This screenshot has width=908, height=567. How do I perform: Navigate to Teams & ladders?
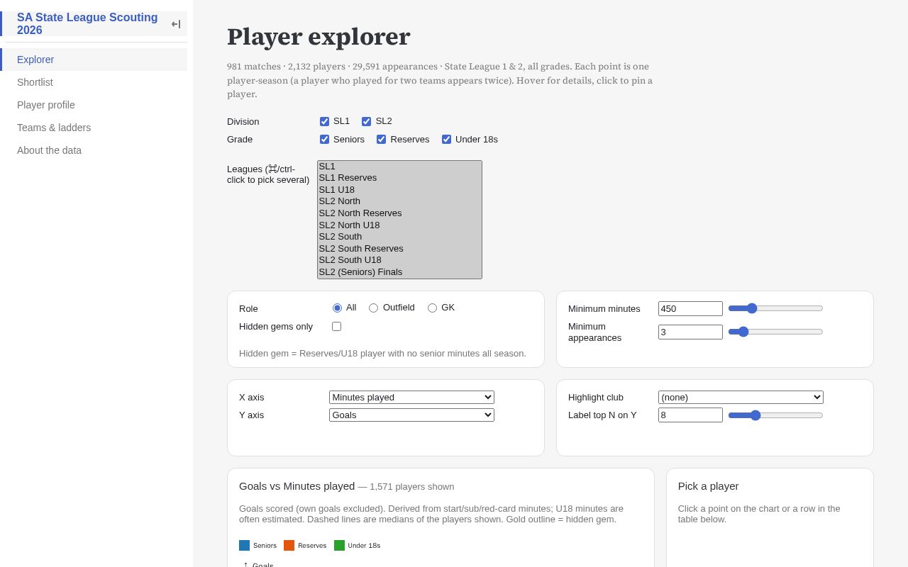(x=95, y=128)
